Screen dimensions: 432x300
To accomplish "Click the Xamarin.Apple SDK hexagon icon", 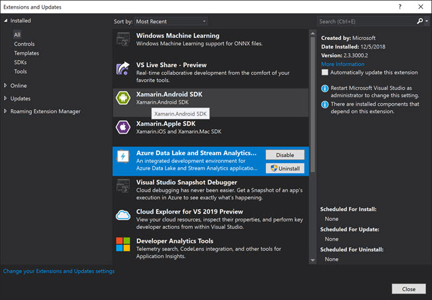I will tap(123, 127).
